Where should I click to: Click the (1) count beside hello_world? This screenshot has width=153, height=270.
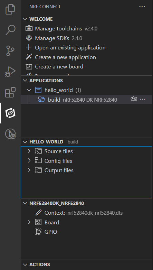tap(78, 90)
